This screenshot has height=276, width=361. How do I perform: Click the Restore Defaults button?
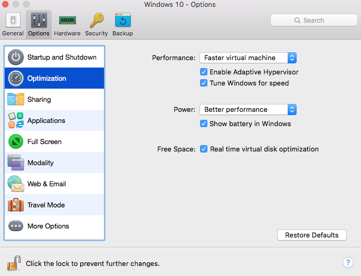click(311, 235)
